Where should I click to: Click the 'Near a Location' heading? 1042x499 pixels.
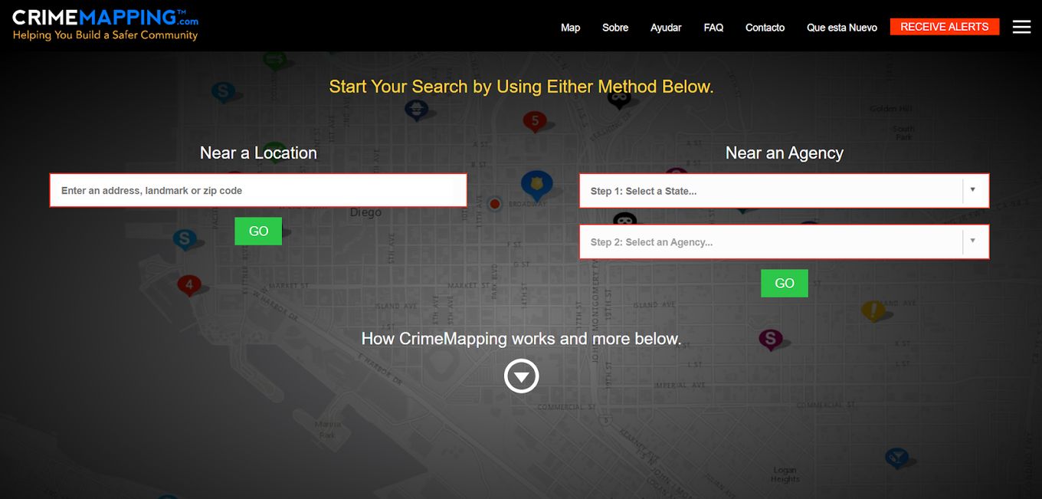258,153
